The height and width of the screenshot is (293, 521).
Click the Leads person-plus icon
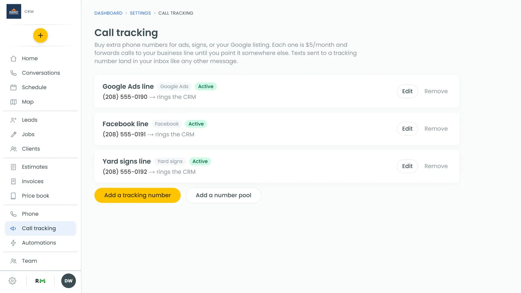pos(13,120)
